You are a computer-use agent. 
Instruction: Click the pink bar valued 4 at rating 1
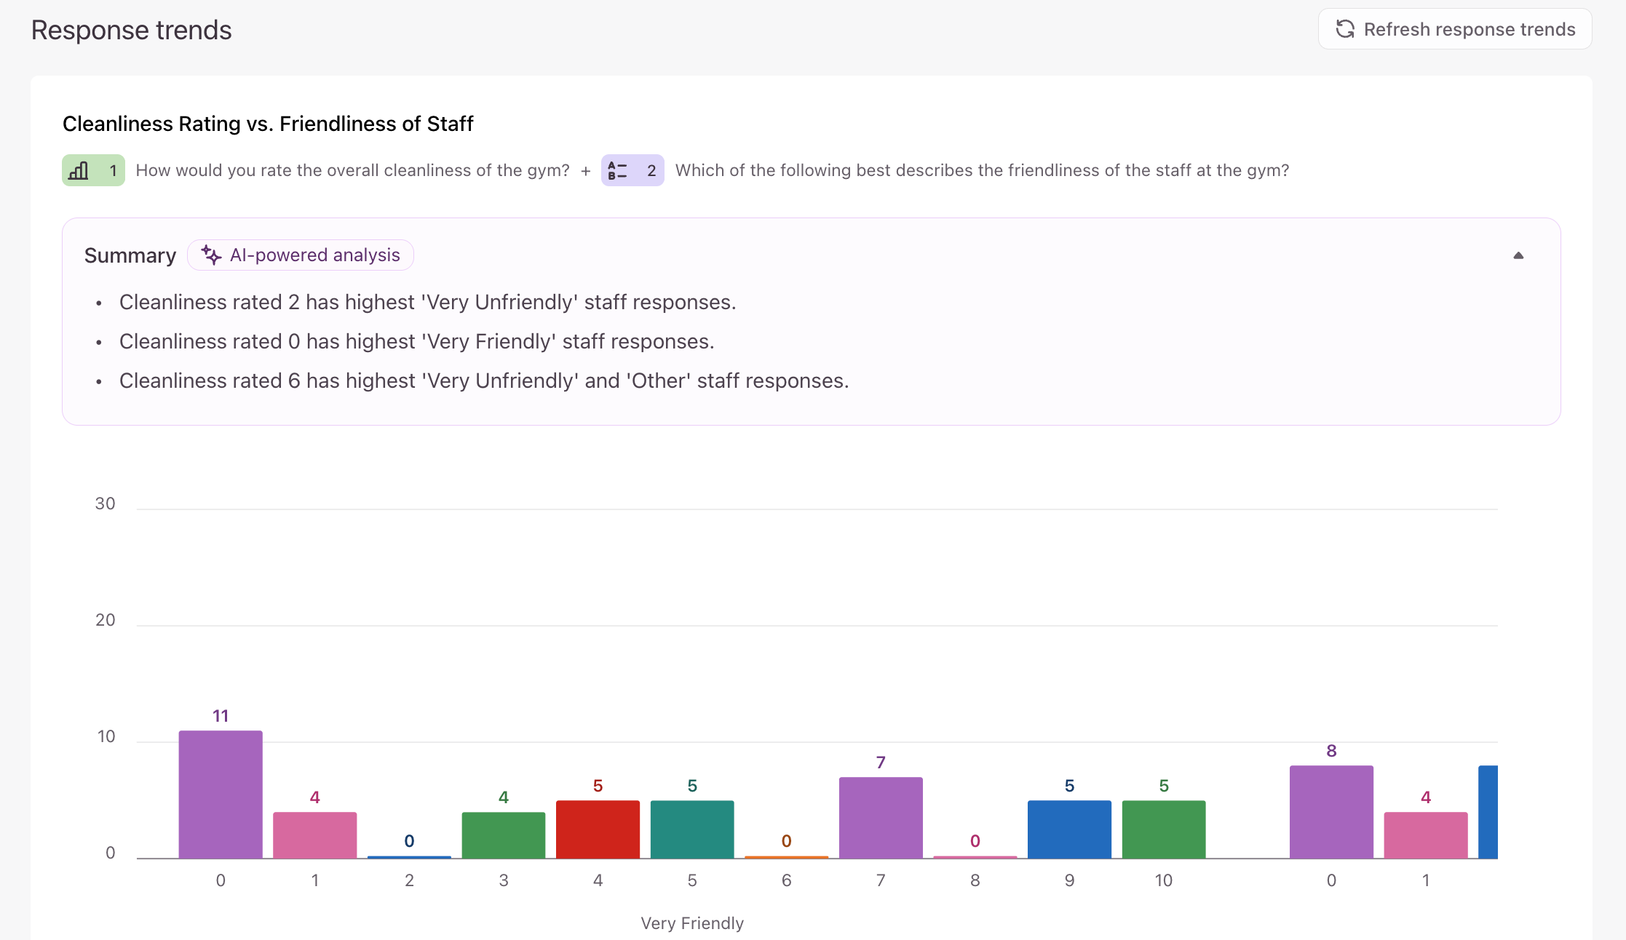(x=315, y=835)
